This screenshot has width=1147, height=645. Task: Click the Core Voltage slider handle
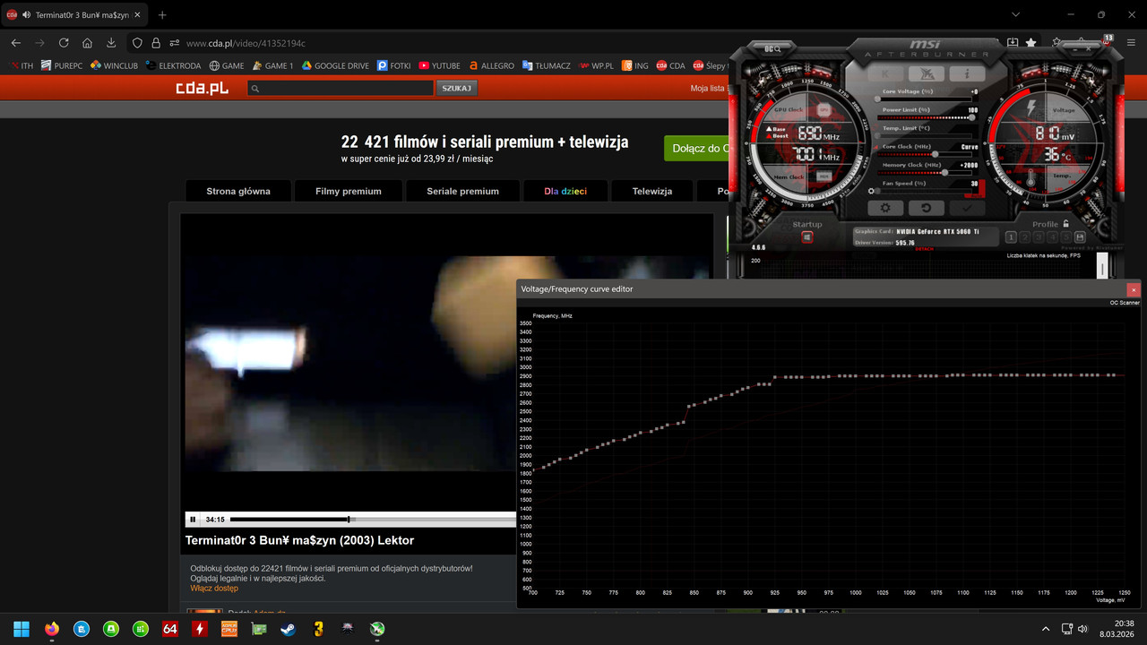(x=878, y=99)
